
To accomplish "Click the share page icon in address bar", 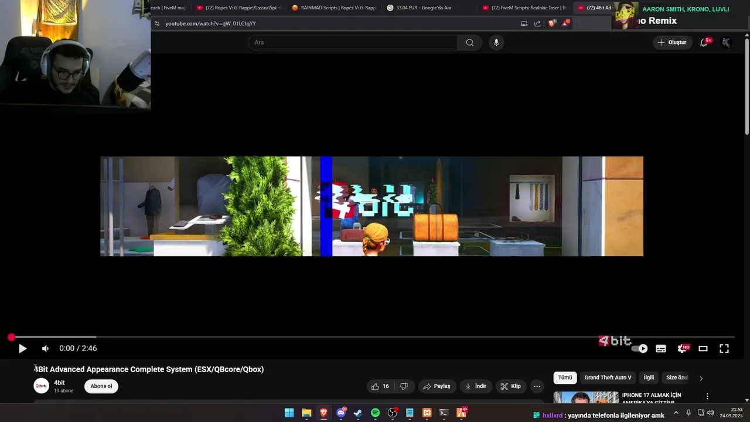I will 537,23.
